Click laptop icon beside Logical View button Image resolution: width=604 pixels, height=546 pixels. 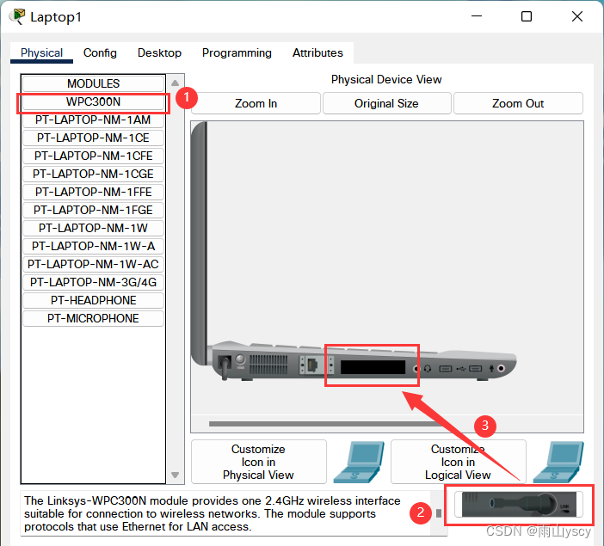pos(558,462)
